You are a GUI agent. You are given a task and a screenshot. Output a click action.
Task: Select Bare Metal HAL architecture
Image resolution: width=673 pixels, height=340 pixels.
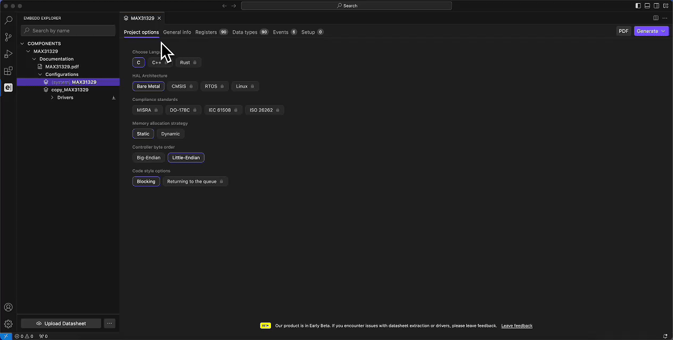pyautogui.click(x=148, y=86)
